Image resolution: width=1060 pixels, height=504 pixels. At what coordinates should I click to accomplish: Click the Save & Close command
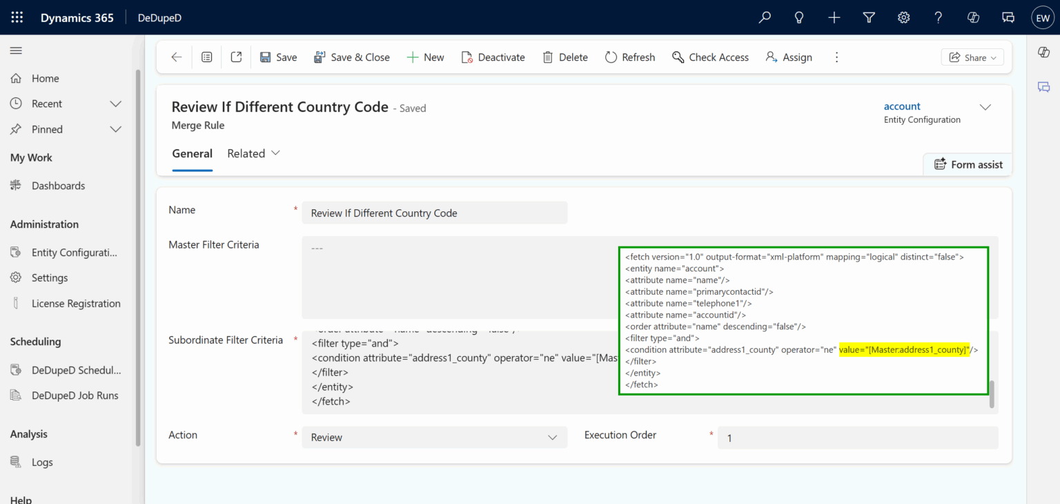pos(352,57)
